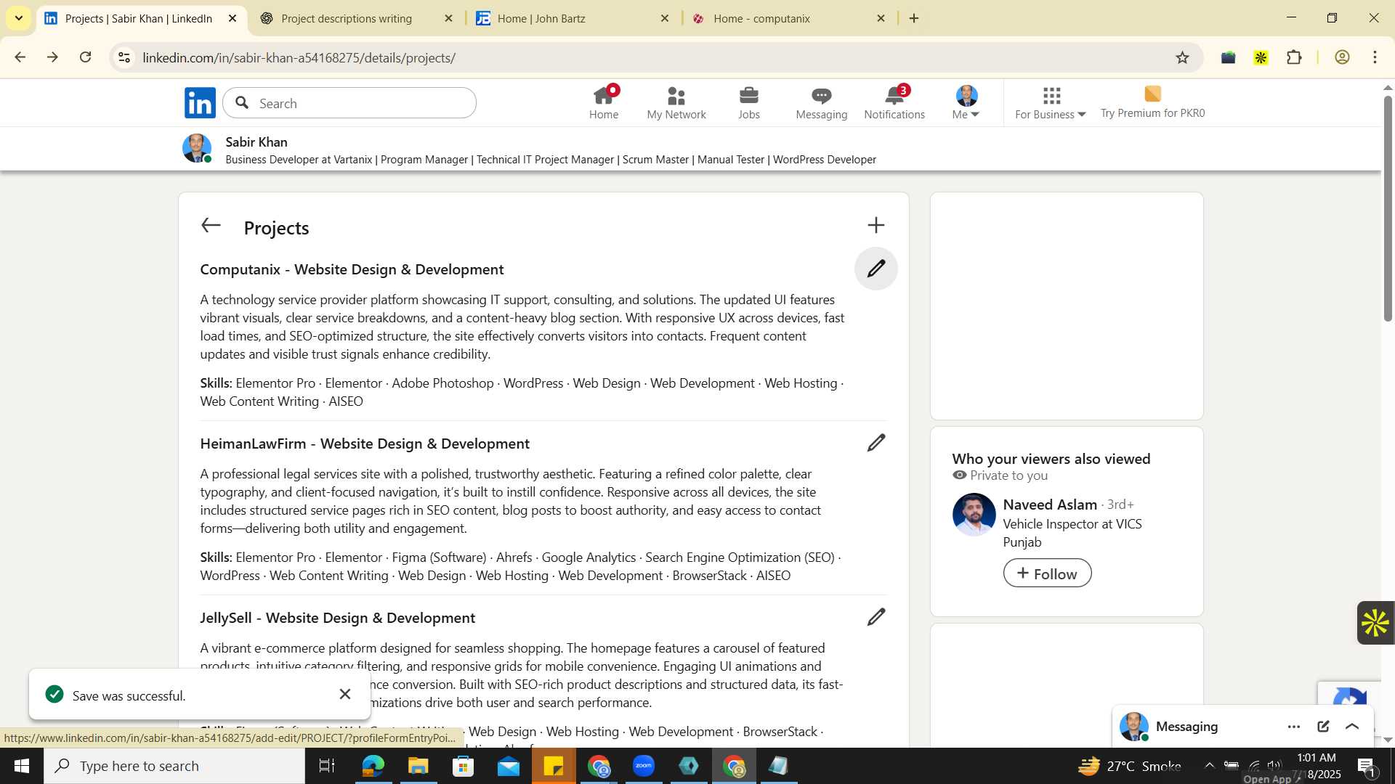Open the tab search dropdown arrow

pyautogui.click(x=19, y=19)
